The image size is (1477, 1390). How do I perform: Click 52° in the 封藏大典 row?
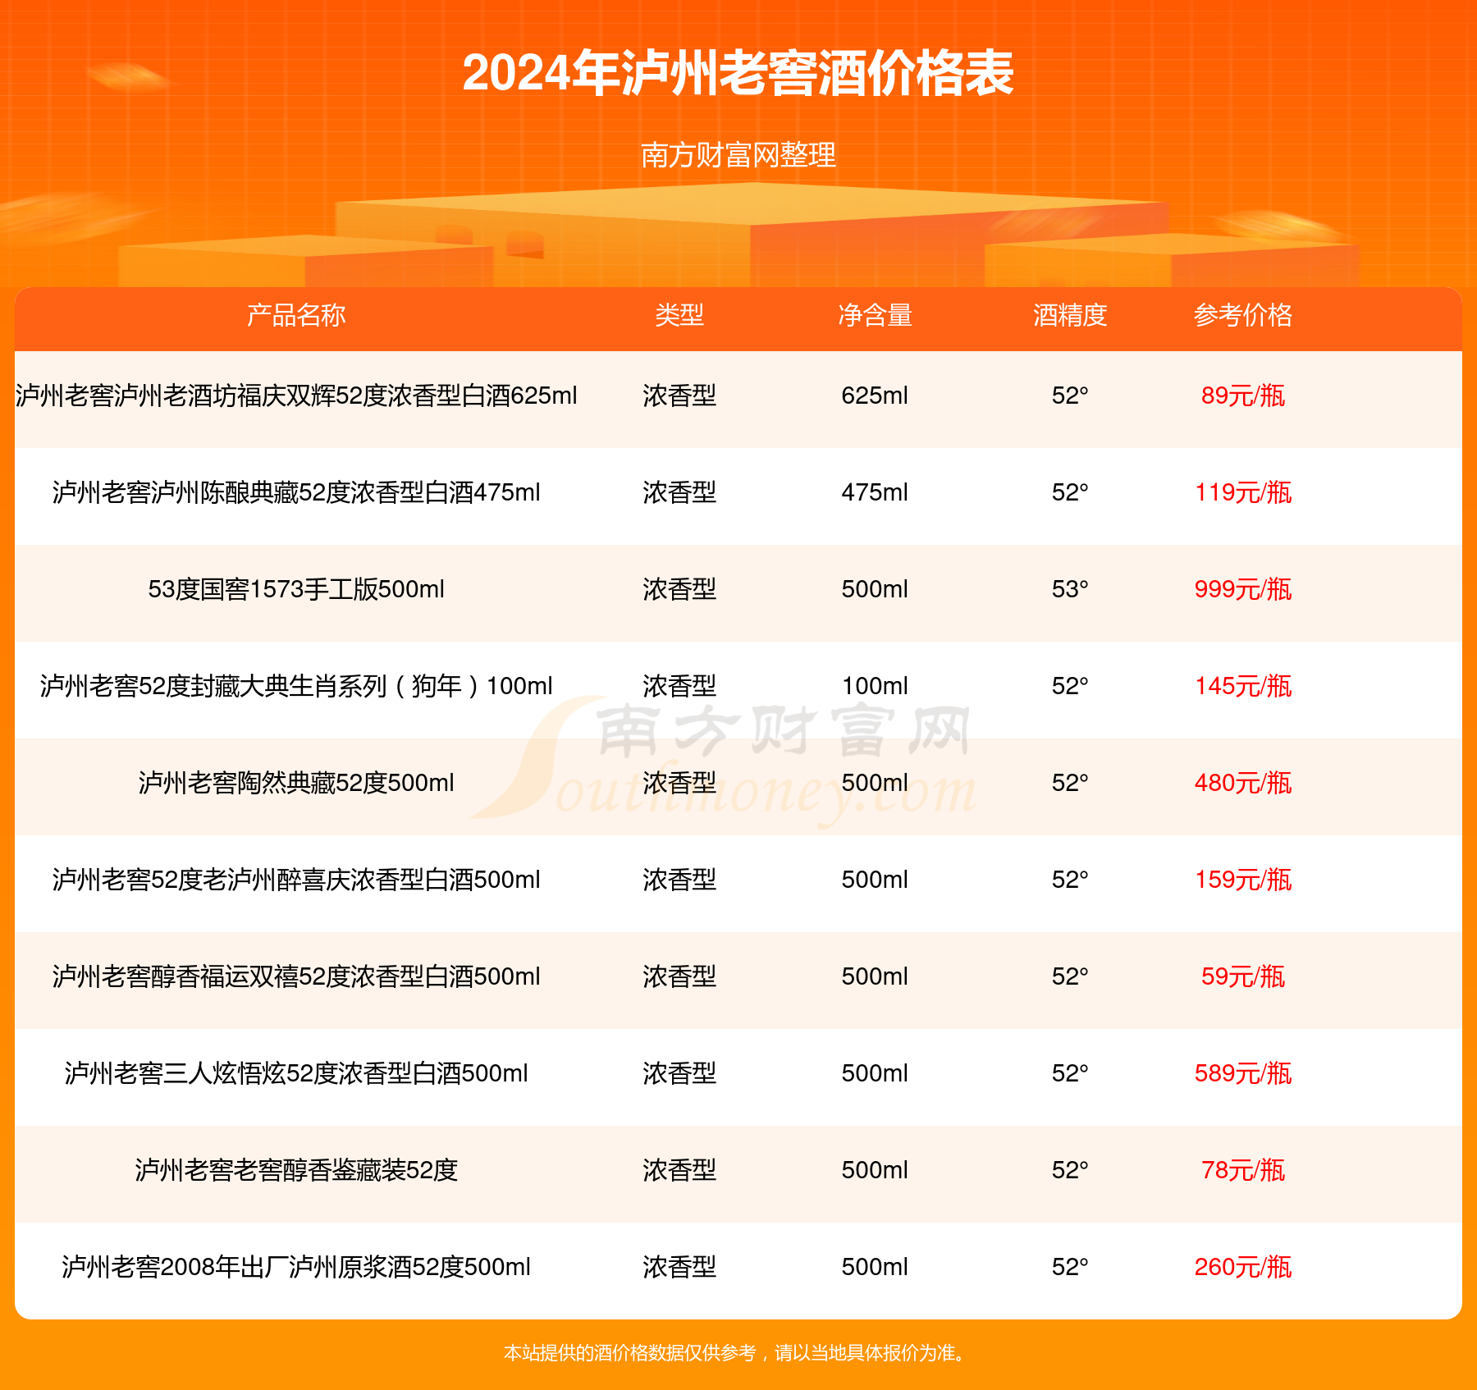click(1070, 686)
